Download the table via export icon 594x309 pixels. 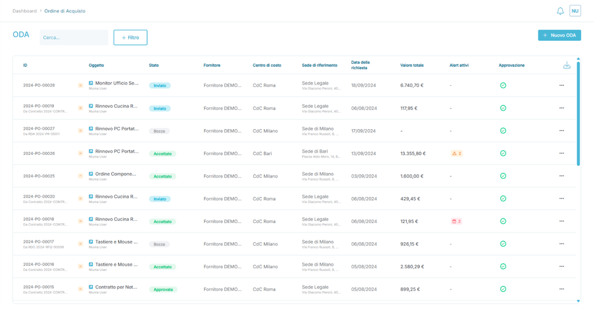567,65
